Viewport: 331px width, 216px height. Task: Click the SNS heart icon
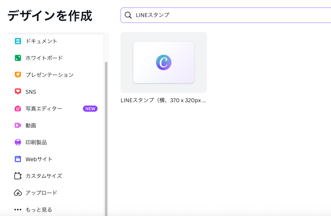point(18,92)
